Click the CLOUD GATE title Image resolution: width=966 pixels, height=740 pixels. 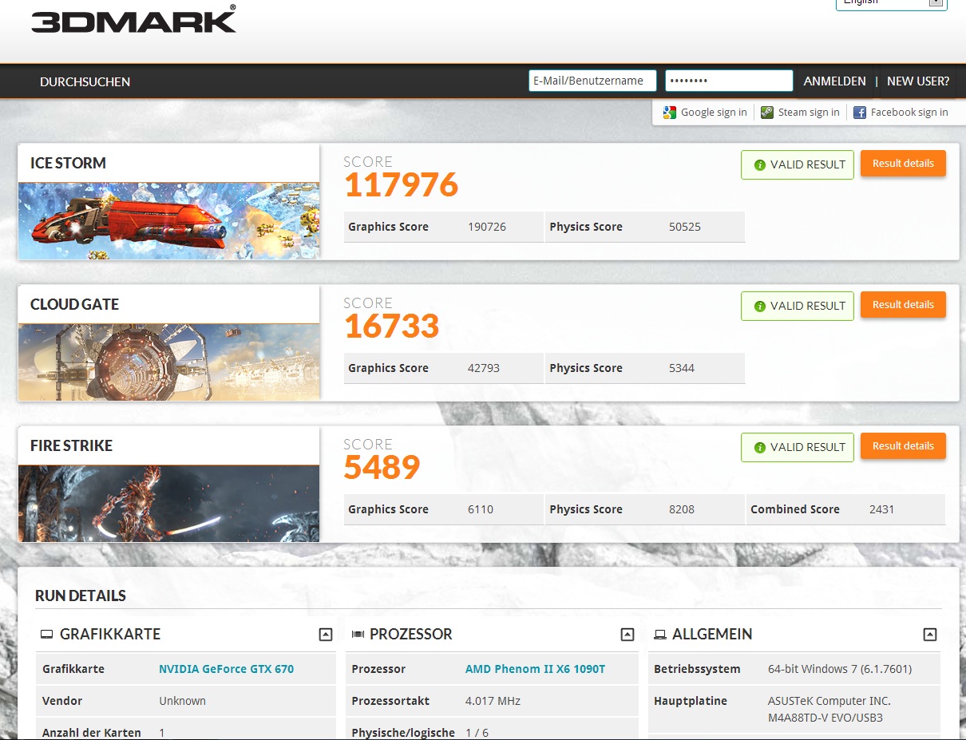click(x=74, y=304)
